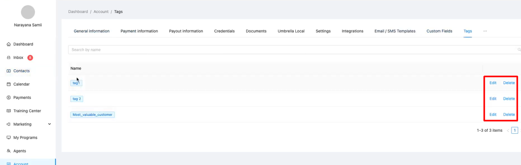Click the Agents people icon
Screen dimensions: 521x165
pos(9,151)
